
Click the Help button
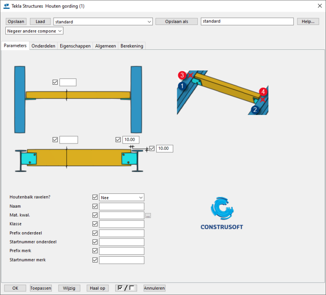(308, 21)
